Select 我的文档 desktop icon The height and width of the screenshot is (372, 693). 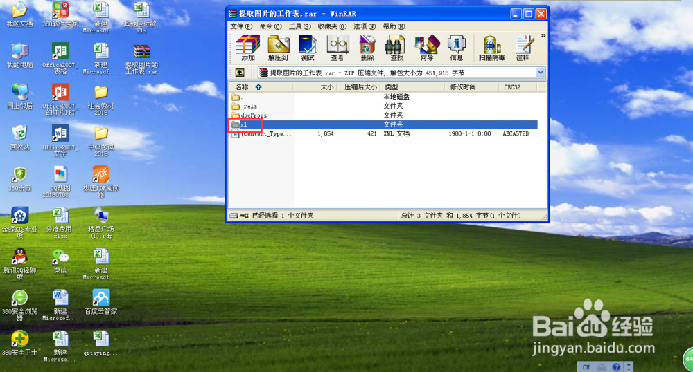tap(19, 15)
